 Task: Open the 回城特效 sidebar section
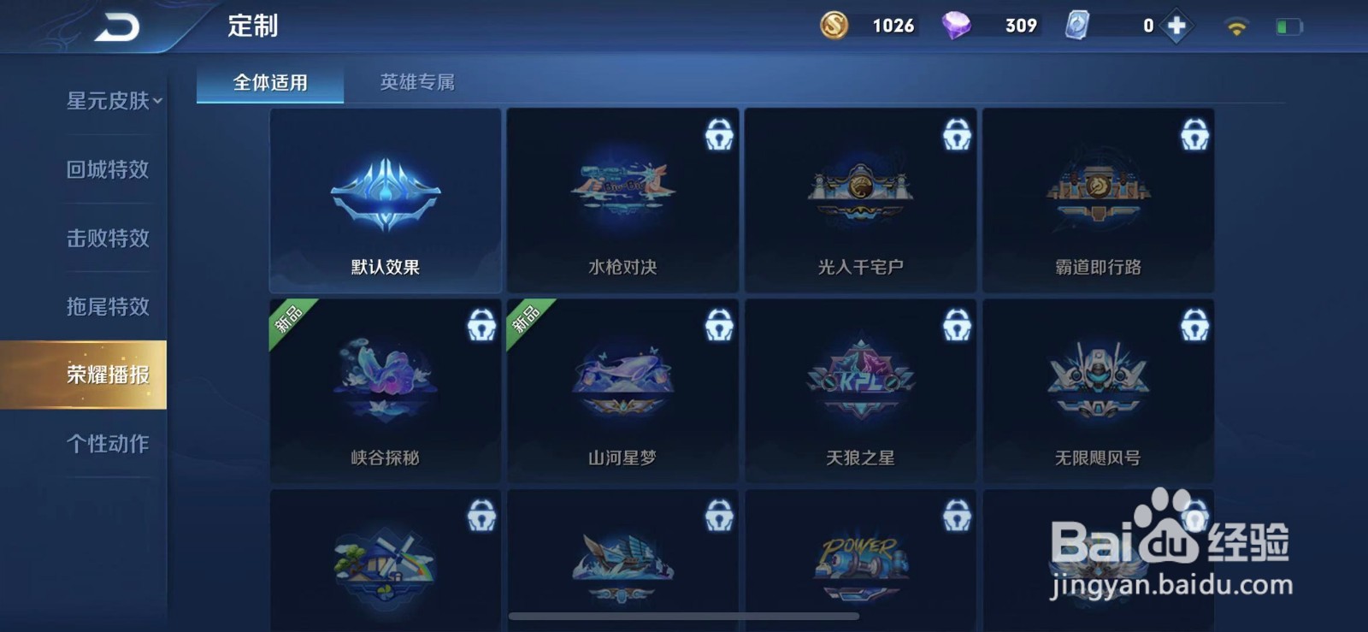[x=108, y=169]
